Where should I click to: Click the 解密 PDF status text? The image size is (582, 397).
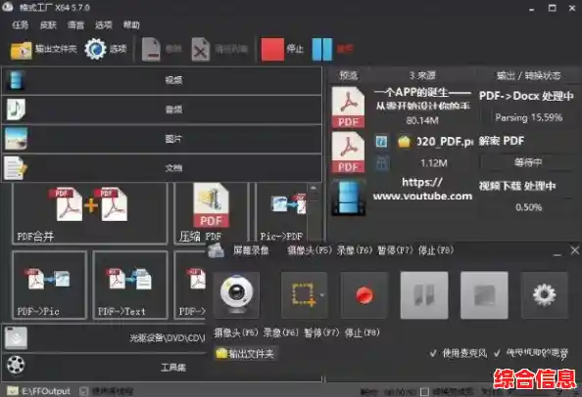(502, 141)
